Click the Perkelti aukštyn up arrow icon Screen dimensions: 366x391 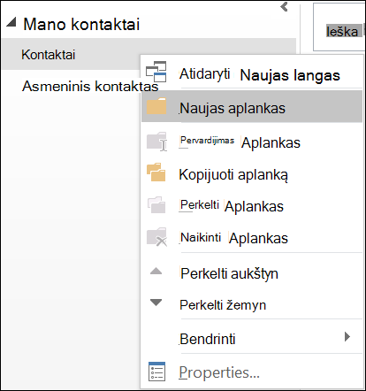click(156, 271)
